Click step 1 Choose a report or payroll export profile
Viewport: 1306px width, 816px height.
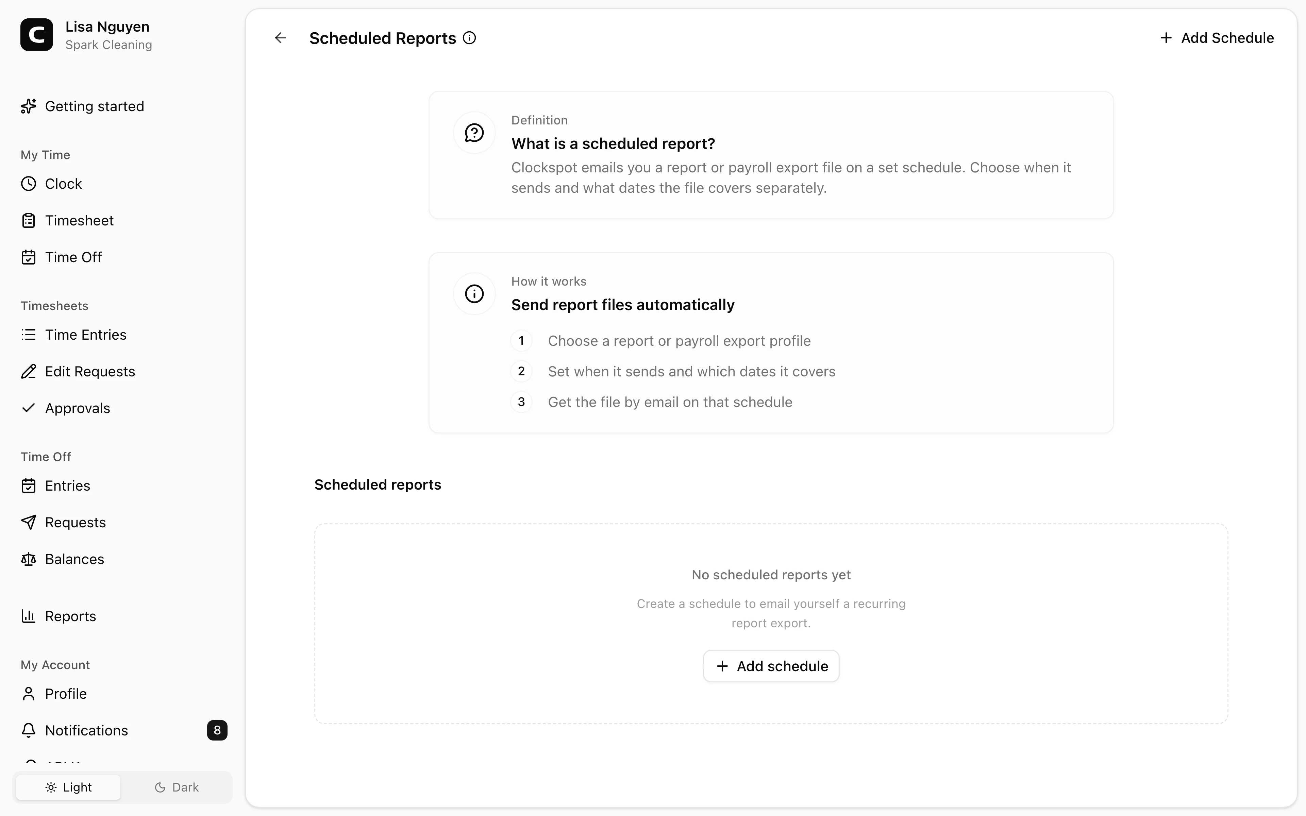(x=680, y=341)
